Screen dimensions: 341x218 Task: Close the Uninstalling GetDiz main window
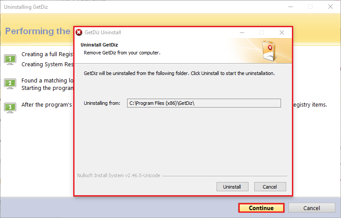[330, 7]
